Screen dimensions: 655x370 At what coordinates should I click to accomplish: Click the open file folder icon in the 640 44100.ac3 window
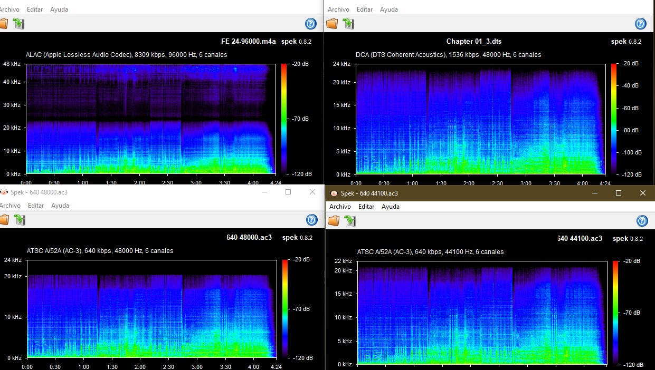pos(334,220)
